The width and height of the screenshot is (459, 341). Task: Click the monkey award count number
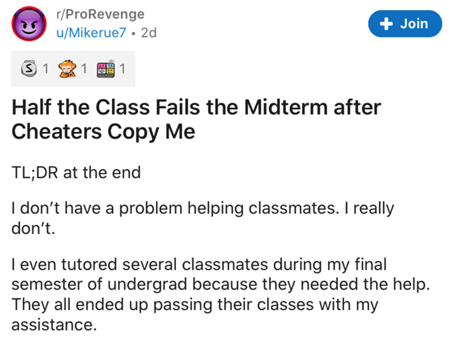pos(84,69)
